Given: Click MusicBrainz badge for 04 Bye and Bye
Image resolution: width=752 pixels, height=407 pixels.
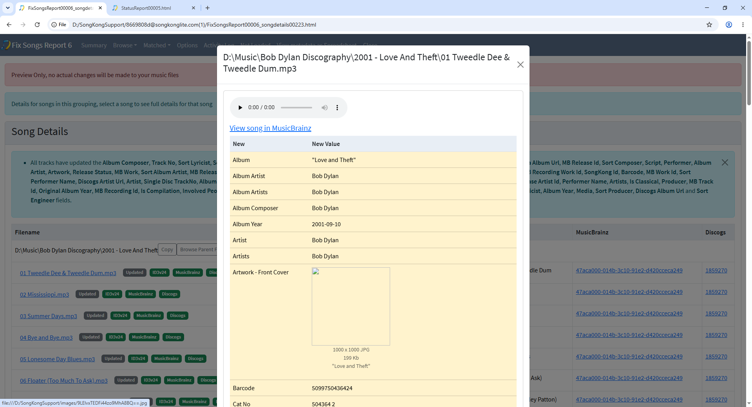Looking at the screenshot, I should 144,337.
